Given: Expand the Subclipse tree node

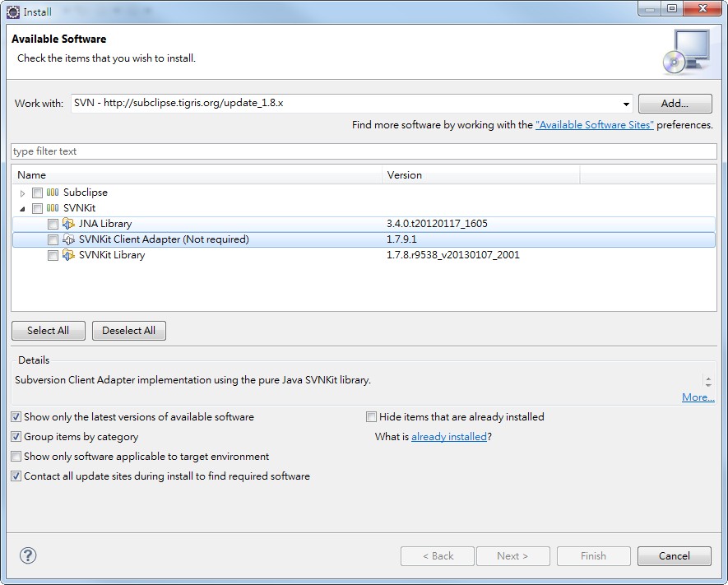Looking at the screenshot, I should (21, 192).
